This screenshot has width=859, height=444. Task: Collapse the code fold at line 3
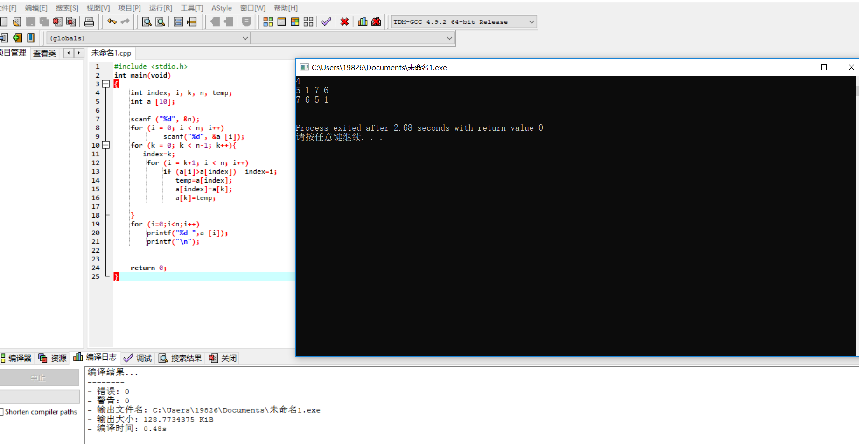[106, 84]
